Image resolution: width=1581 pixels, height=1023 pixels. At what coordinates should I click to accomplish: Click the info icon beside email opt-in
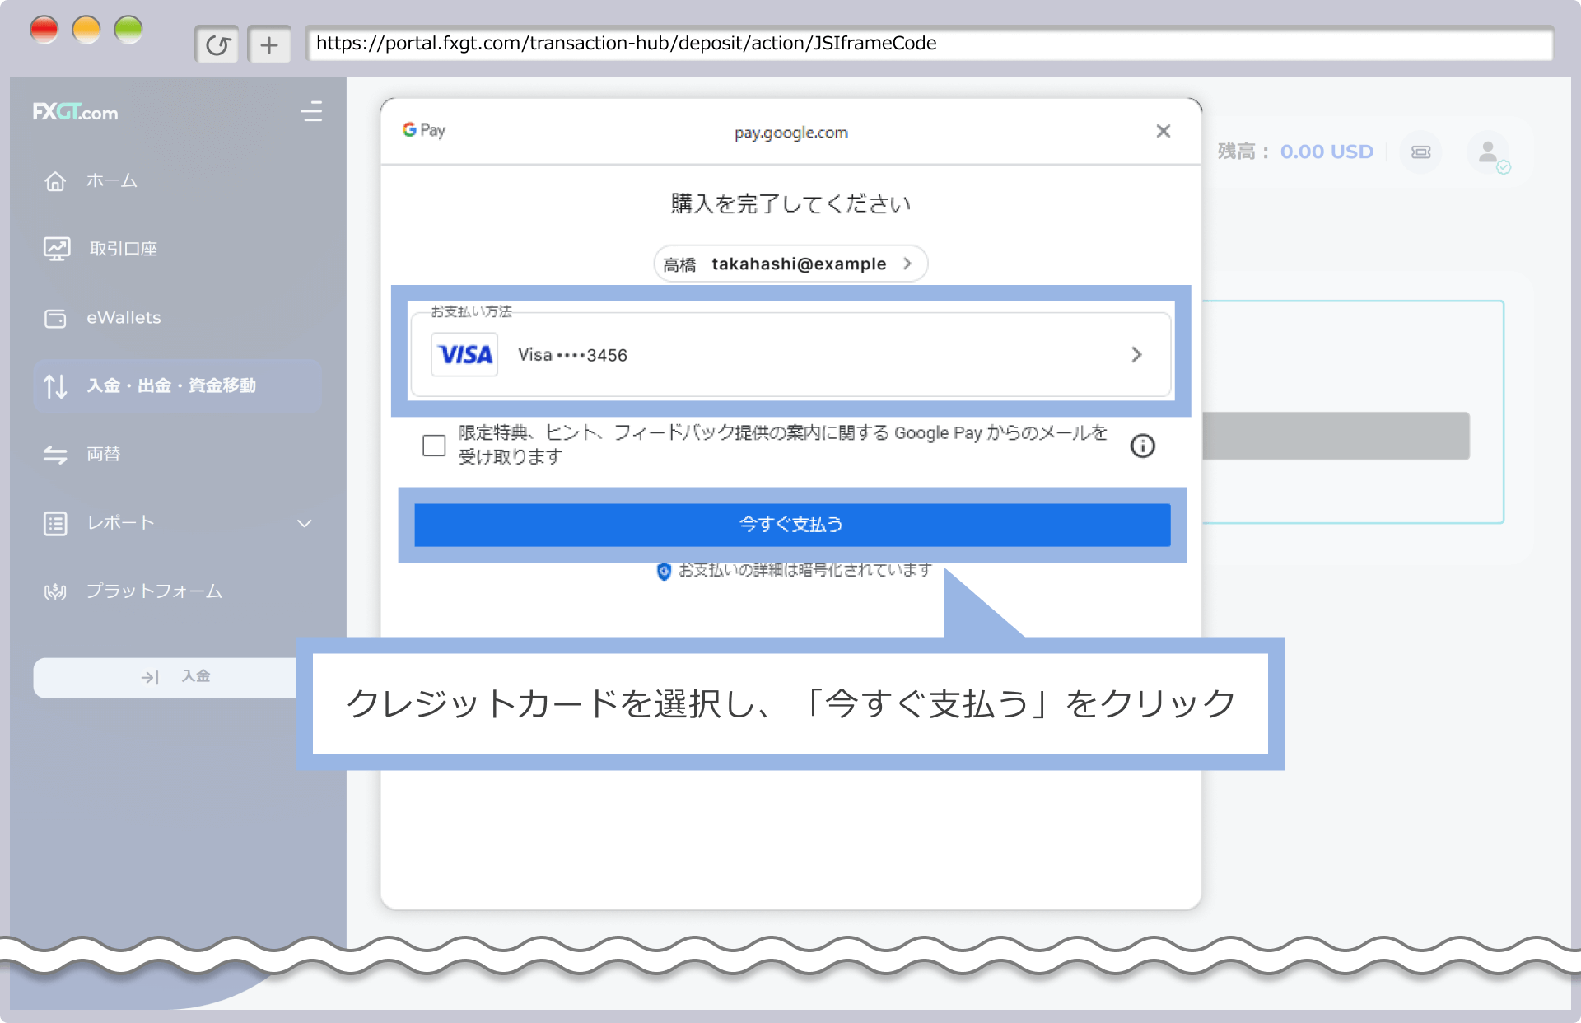[x=1142, y=446]
